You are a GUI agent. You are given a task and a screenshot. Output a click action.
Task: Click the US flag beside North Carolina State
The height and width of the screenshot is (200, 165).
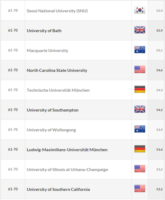click(140, 69)
